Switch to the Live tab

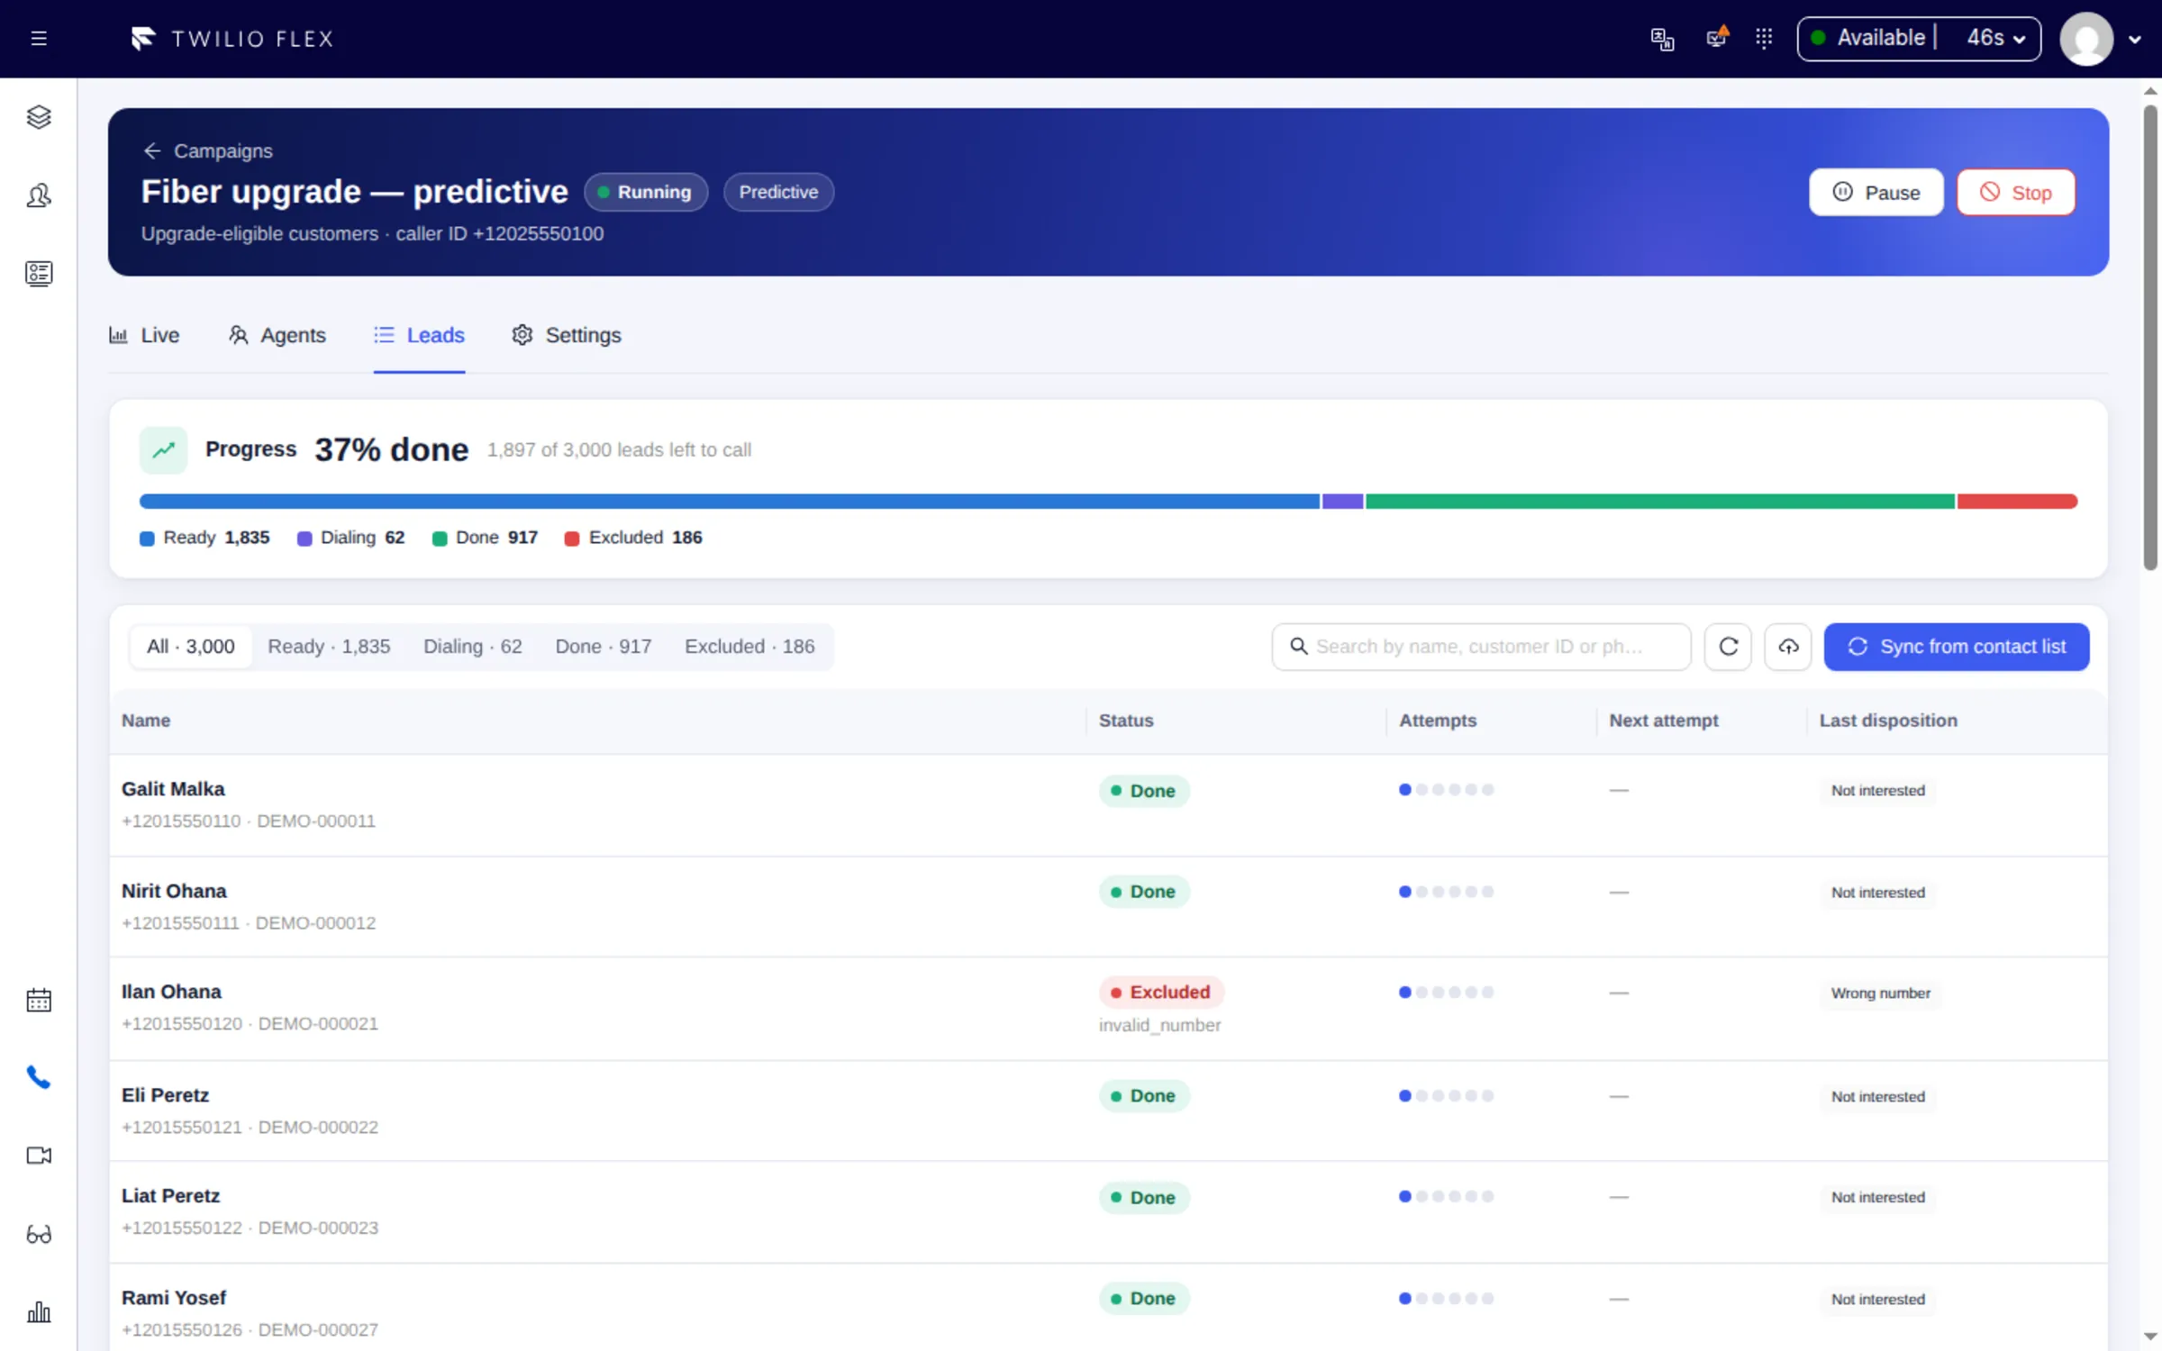144,335
